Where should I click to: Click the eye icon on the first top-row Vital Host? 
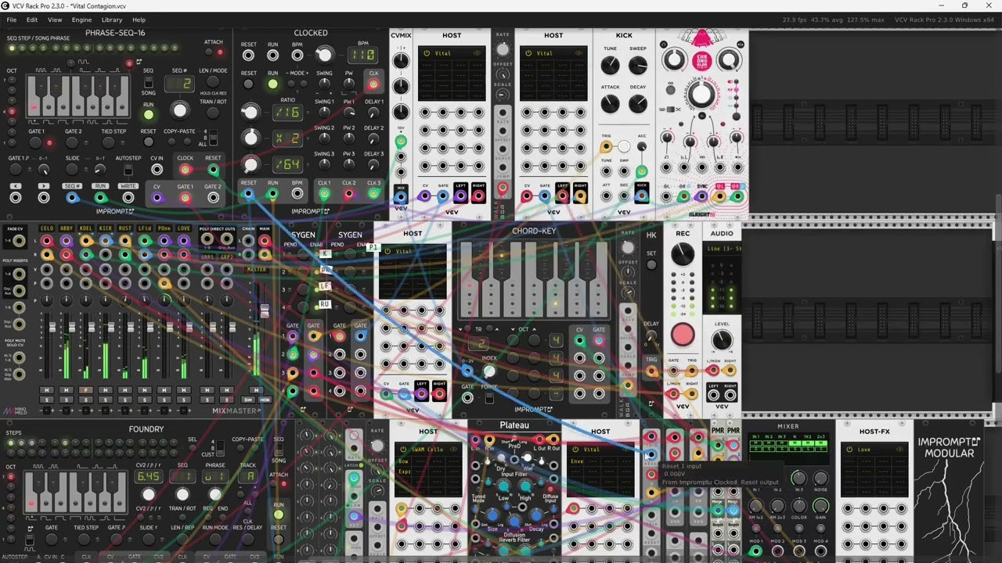click(x=477, y=53)
